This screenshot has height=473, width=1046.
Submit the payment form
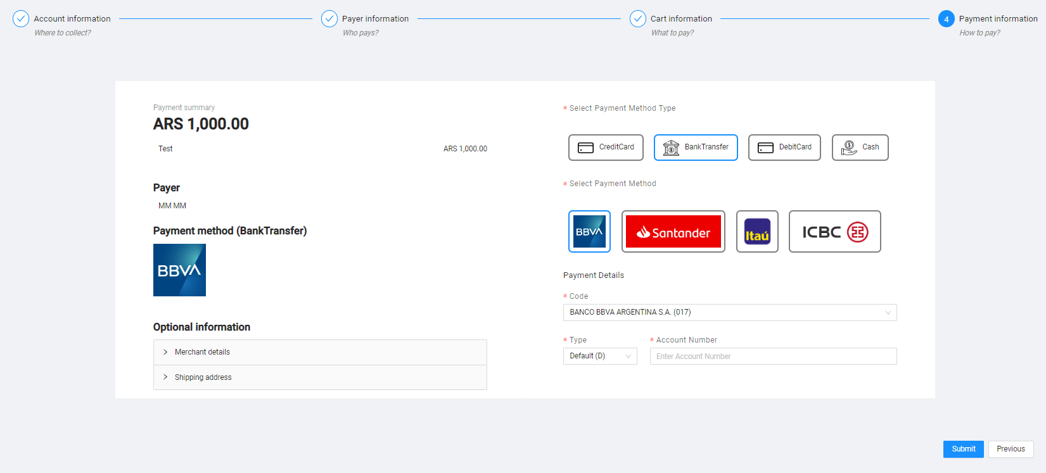(964, 449)
